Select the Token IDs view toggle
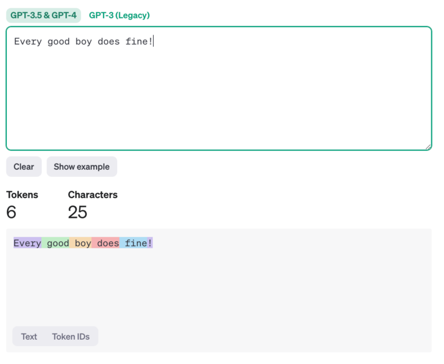Screen dimensions: 444x364 coord(71,336)
